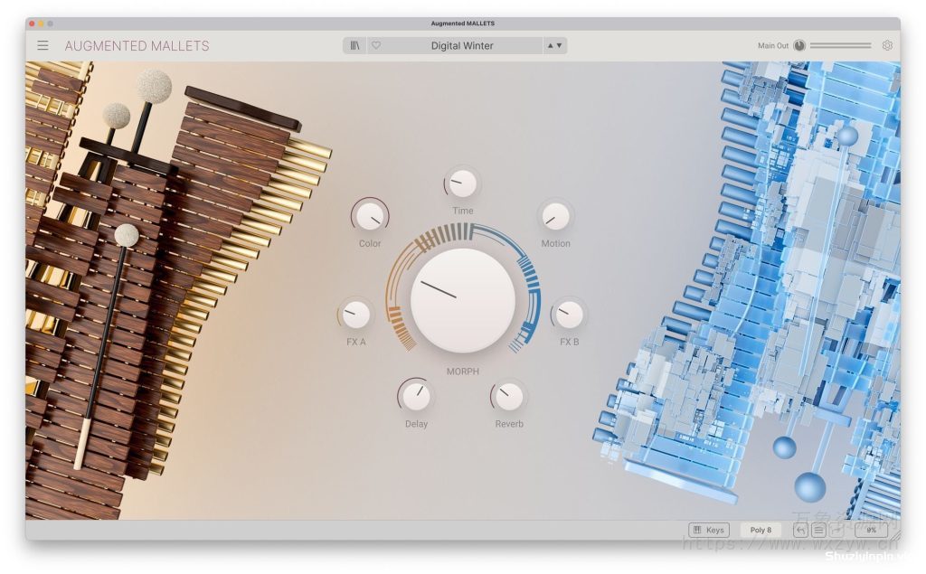Image resolution: width=926 pixels, height=574 pixels.
Task: Click the Arturia hamburger menu icon
Action: click(43, 44)
